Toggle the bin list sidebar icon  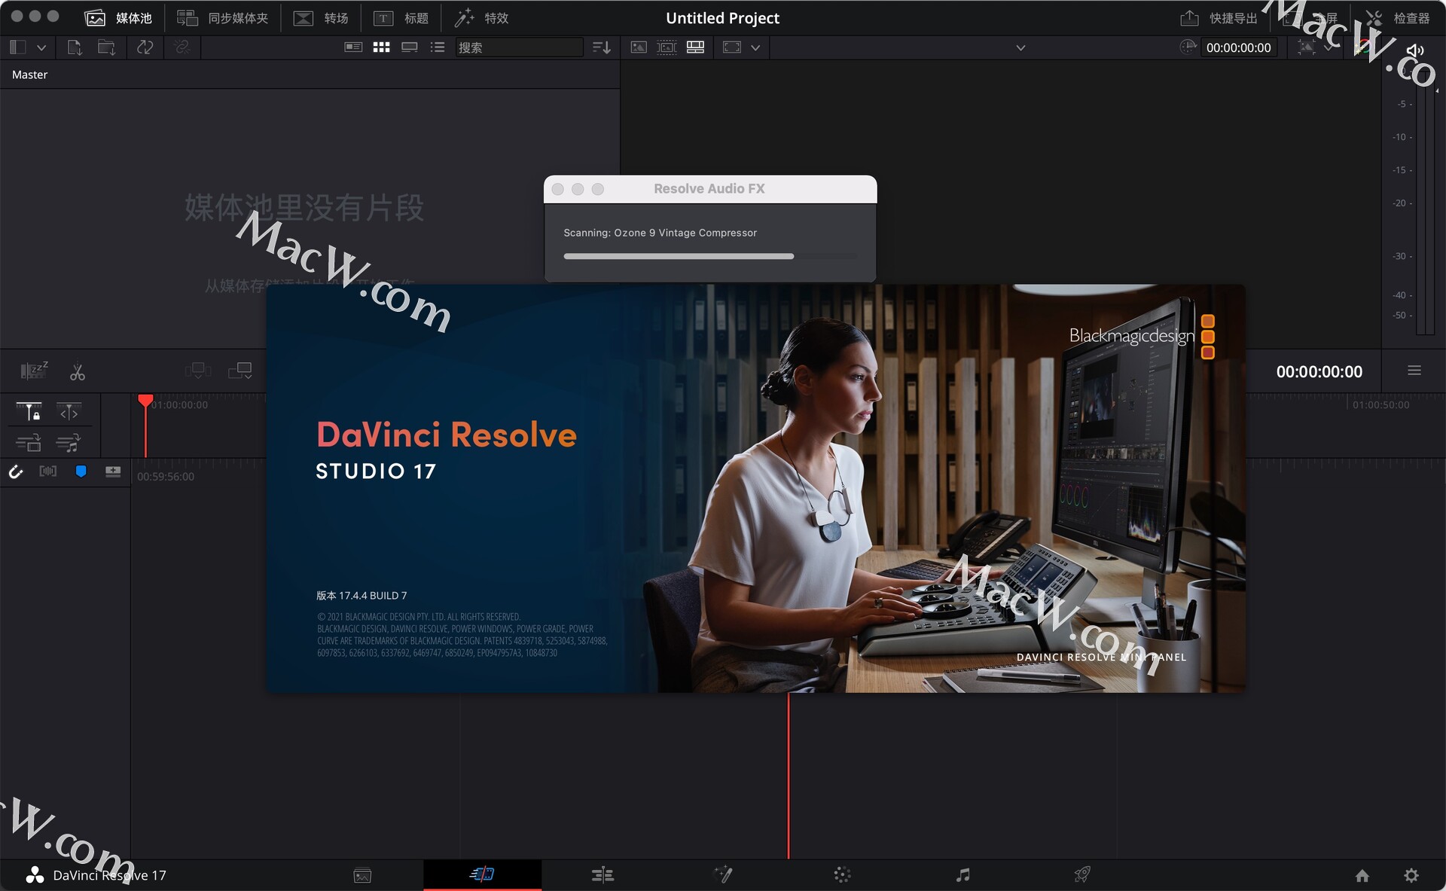18,47
